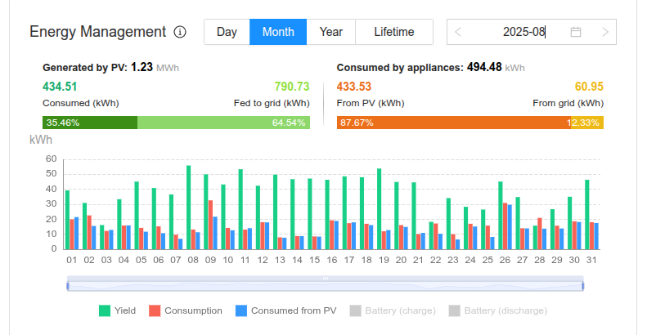Click the orange 87.67% From PV bar

pos(452,123)
